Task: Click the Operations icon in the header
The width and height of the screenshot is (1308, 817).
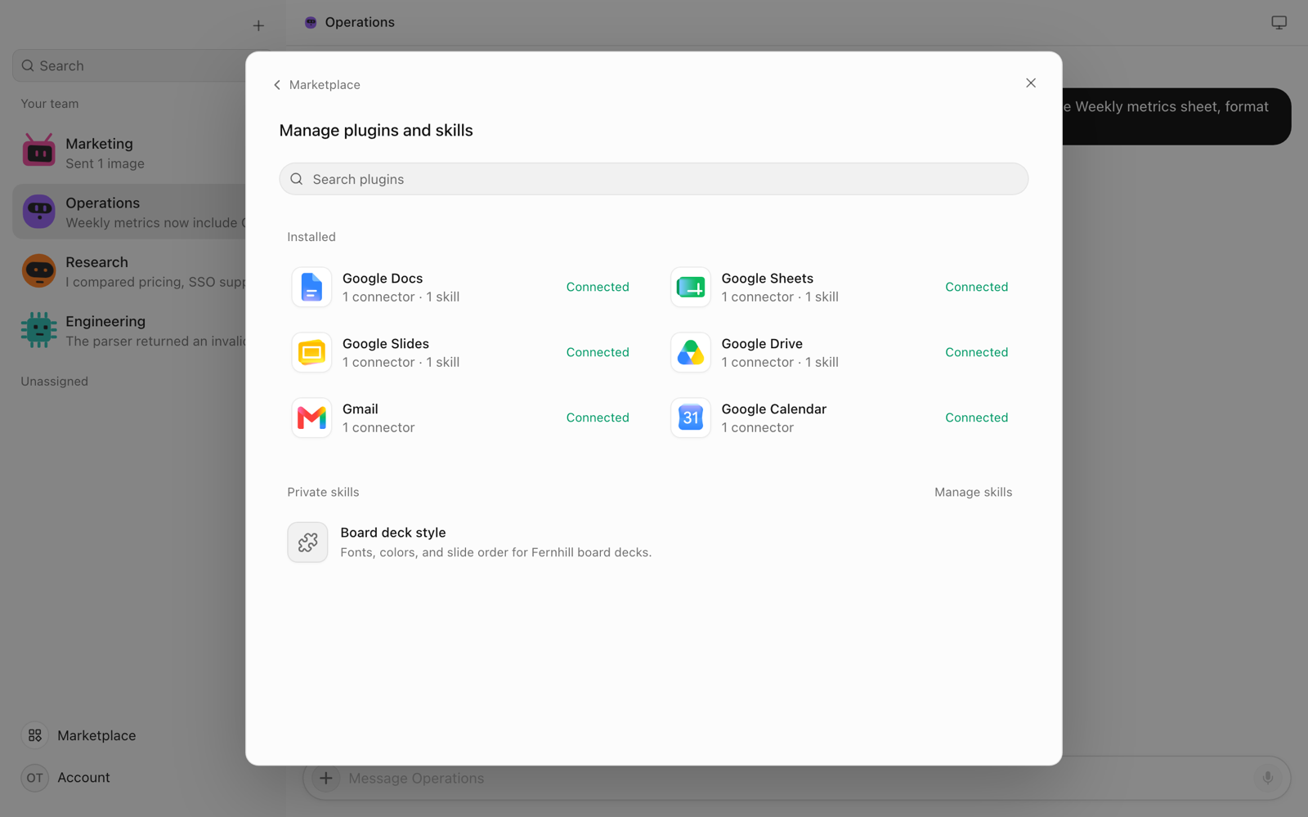Action: [311, 23]
